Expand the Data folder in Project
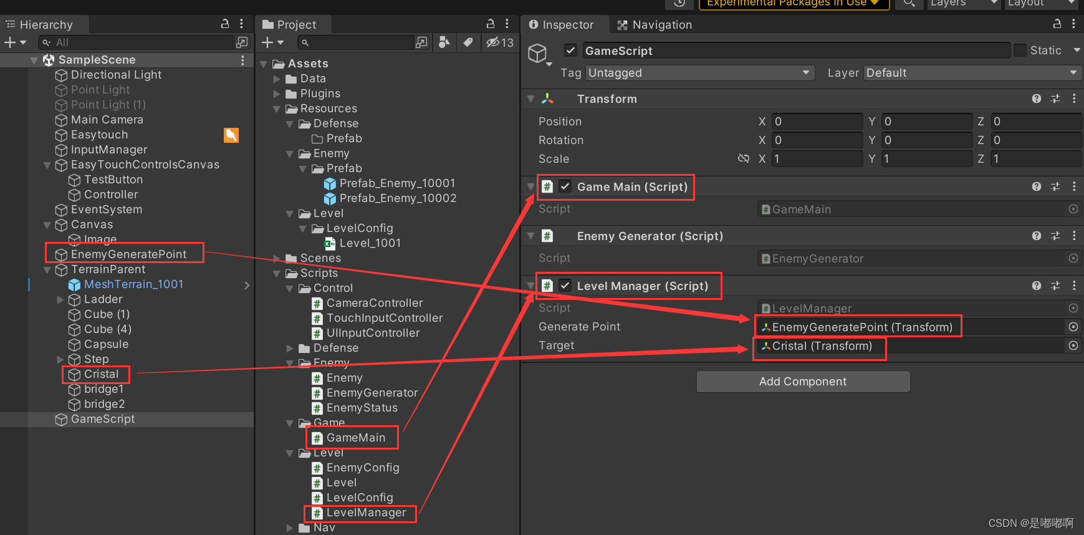This screenshot has height=535, width=1084. click(x=277, y=79)
